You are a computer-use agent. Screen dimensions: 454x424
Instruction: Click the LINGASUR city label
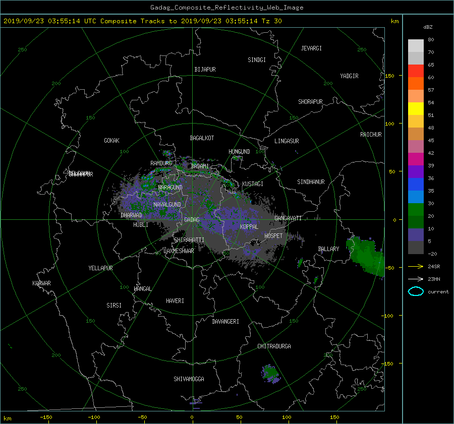point(287,141)
